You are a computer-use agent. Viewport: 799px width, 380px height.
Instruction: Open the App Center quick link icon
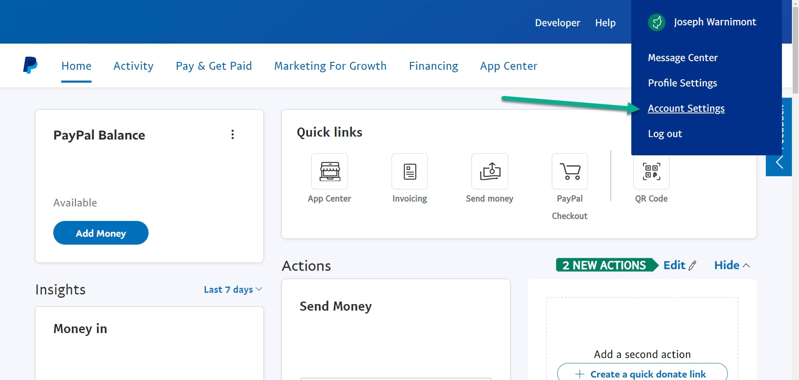pyautogui.click(x=329, y=172)
